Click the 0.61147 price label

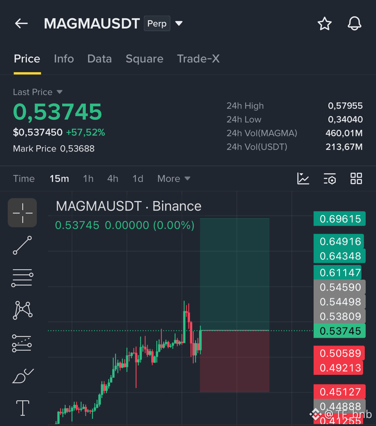[337, 273]
